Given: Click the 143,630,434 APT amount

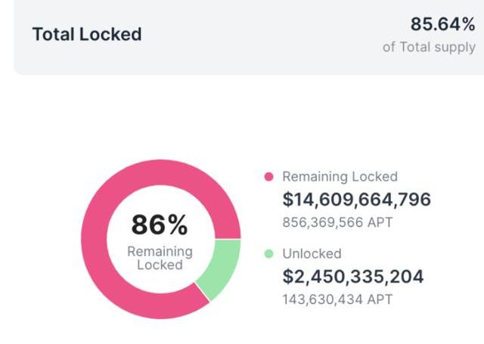Looking at the screenshot, I should point(337,300).
